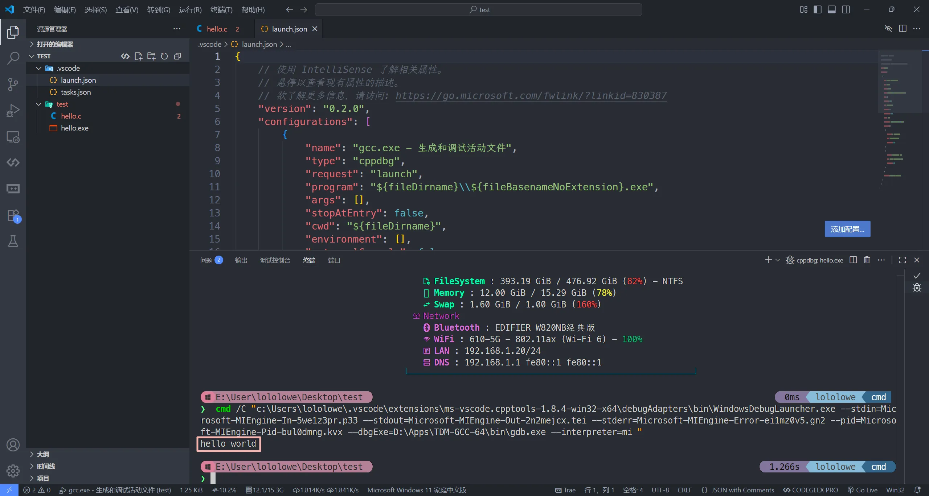This screenshot has height=496, width=929.
Task: Toggle secondary side bar layout button
Action: click(x=846, y=9)
